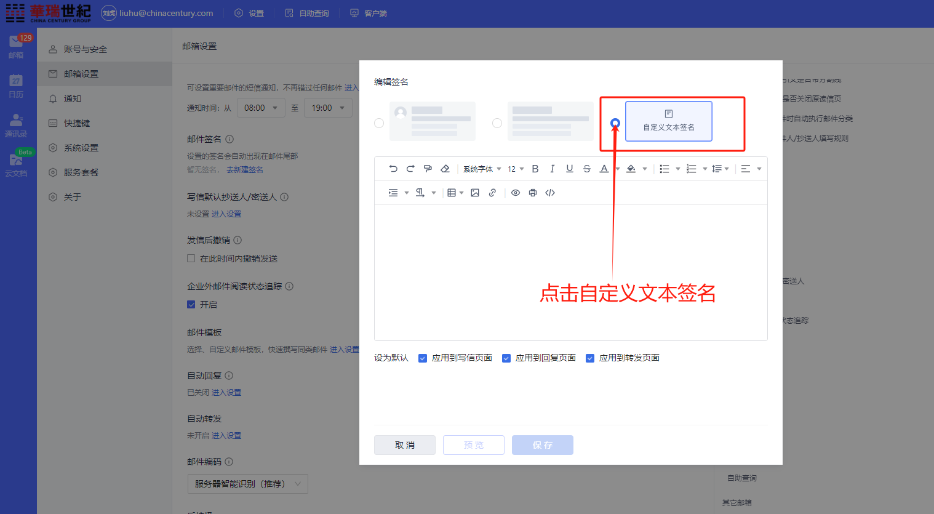This screenshot has width=934, height=514.
Task: Open 账号与安全 settings menu item
Action: tap(105, 49)
